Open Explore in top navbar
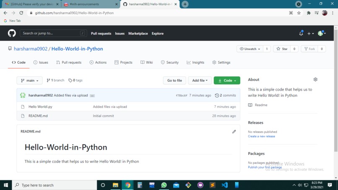The image size is (338, 190). click(x=158, y=34)
